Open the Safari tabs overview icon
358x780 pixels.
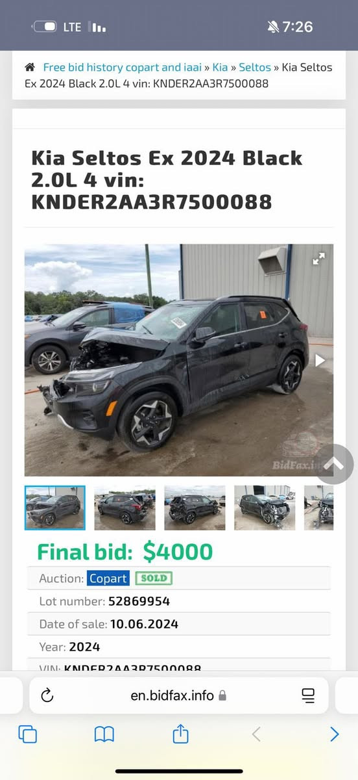click(27, 734)
